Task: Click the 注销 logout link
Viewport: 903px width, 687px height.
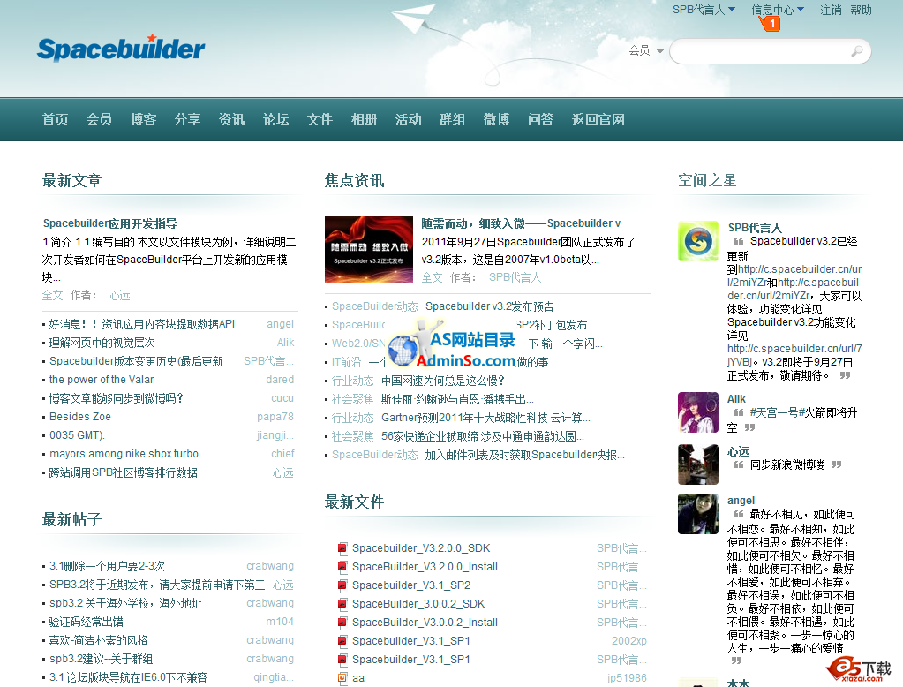Action: [x=831, y=10]
